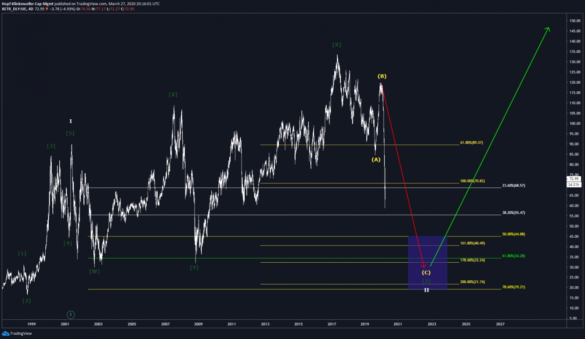Select the 50.00%(44.88) retracement label
585x339 pixels.
click(513, 234)
